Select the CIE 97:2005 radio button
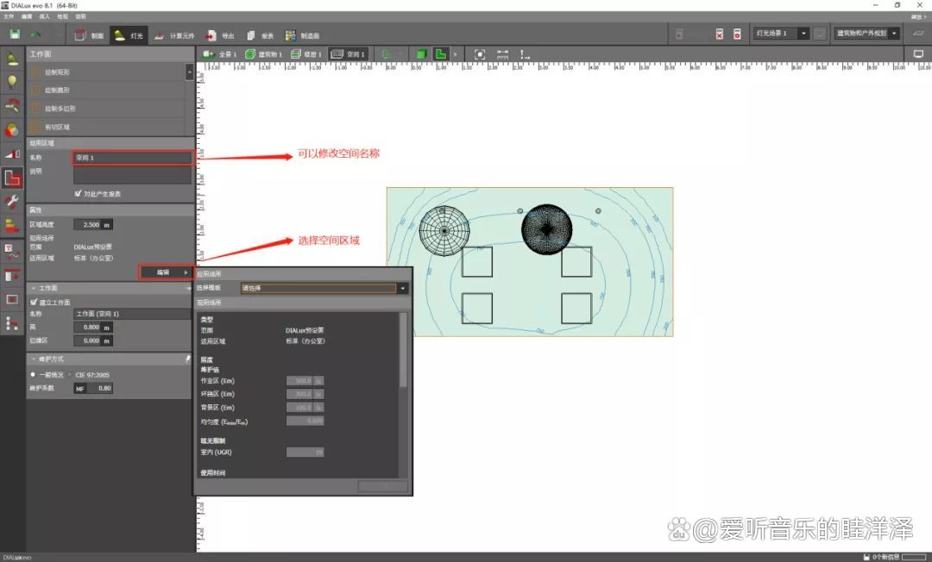 click(70, 374)
